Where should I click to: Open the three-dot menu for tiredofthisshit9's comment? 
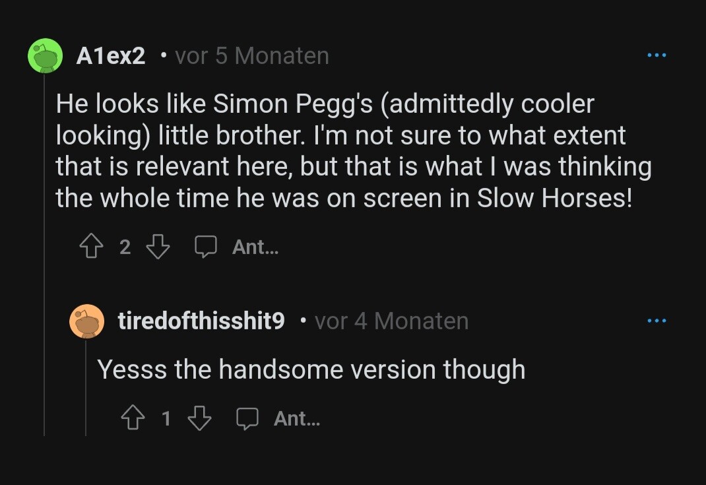tap(657, 321)
